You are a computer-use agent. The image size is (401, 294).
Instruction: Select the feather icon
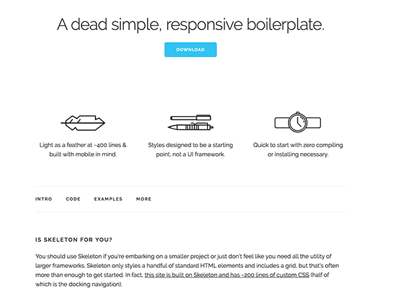click(x=83, y=123)
